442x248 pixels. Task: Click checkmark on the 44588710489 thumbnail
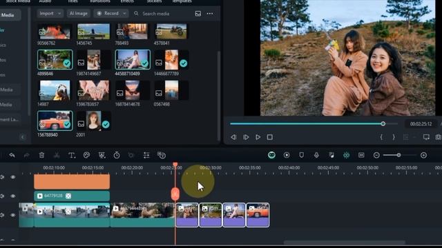point(144,63)
